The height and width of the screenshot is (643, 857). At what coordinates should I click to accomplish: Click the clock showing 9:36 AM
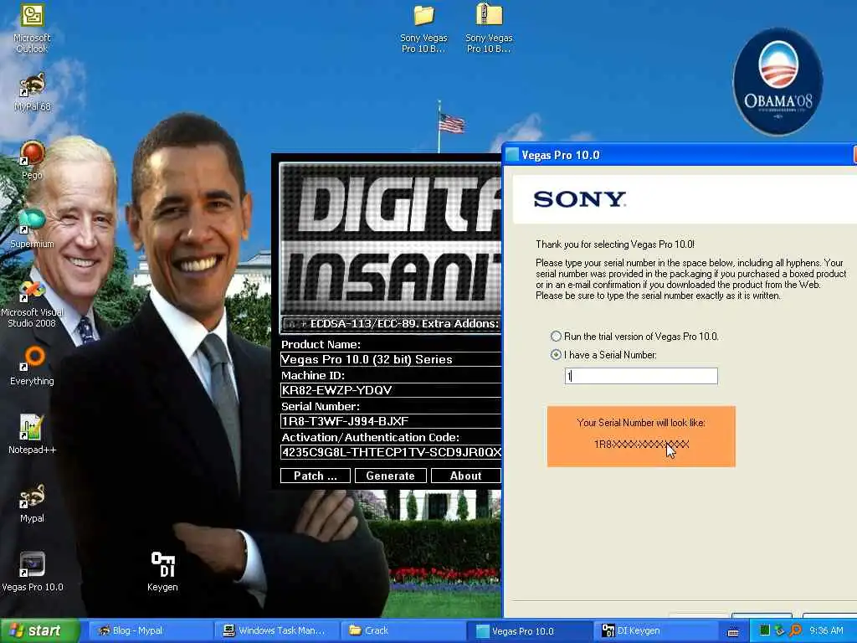(826, 631)
